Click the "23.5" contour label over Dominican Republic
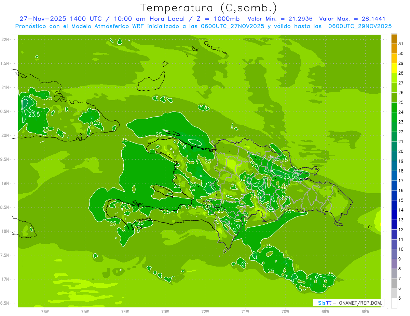This screenshot has height=316, width=410. [289, 177]
